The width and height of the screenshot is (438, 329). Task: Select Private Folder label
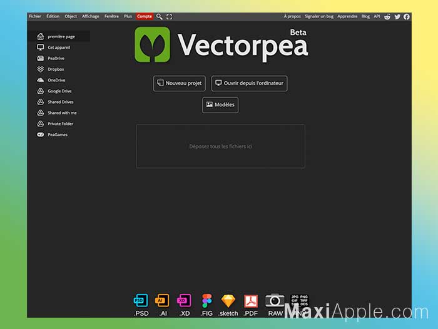tap(60, 124)
